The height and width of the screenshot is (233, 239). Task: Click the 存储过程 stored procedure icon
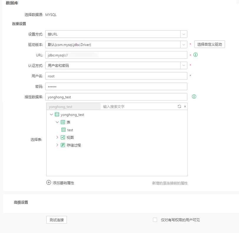[63, 145]
